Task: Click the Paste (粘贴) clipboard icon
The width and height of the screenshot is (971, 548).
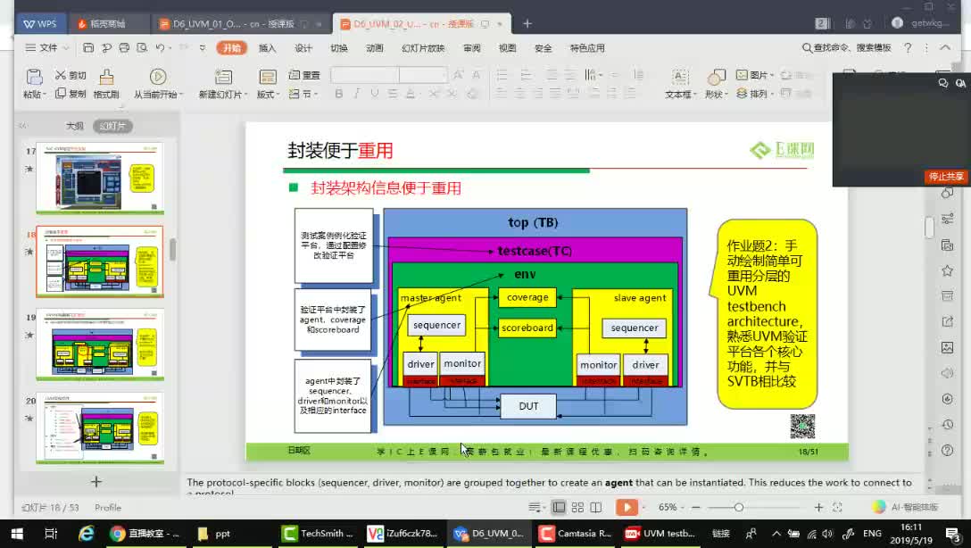Action: click(33, 78)
